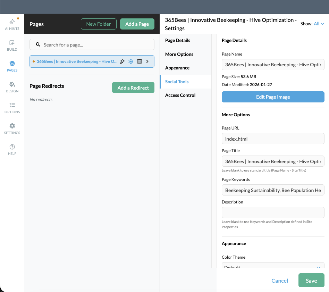Open the site Settings panel
329x292 pixels.
(x=12, y=128)
